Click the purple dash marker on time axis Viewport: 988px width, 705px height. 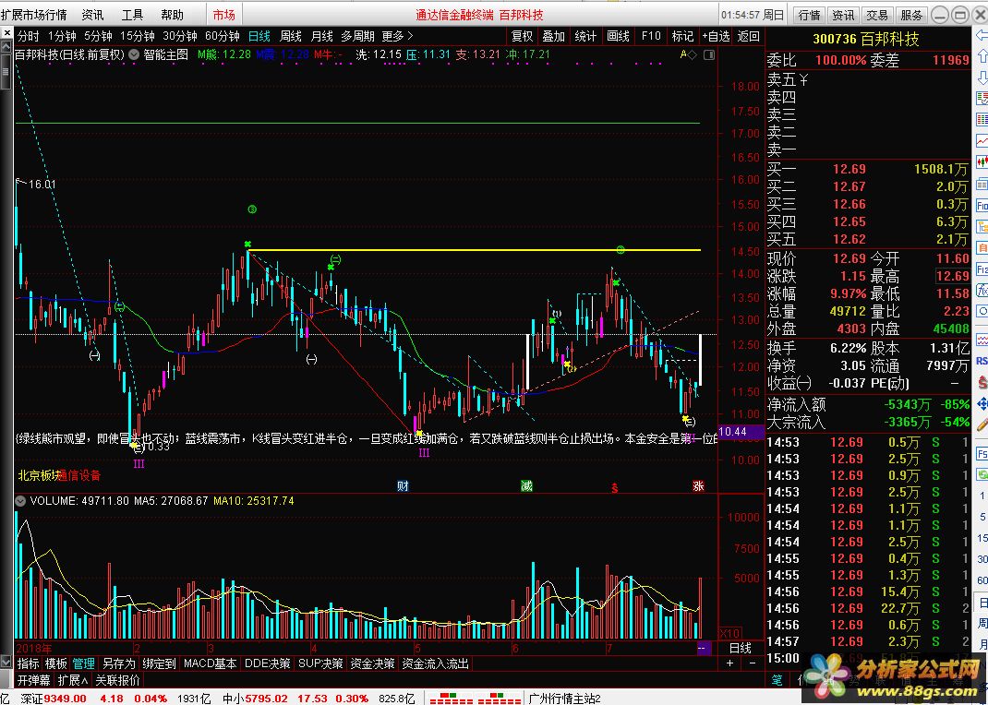pos(704,648)
